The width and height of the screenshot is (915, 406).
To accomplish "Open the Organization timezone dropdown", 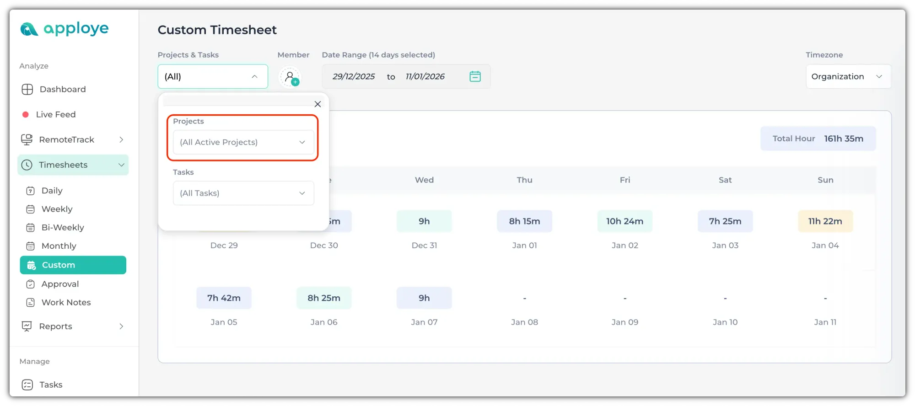I will (848, 76).
